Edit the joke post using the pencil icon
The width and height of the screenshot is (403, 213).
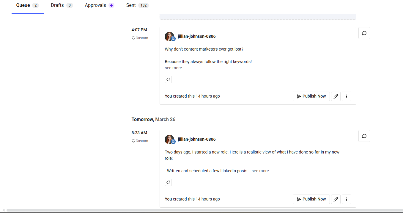tap(336, 96)
